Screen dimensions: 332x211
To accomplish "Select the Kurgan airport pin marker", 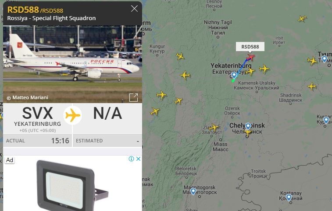I will pos(326,120).
